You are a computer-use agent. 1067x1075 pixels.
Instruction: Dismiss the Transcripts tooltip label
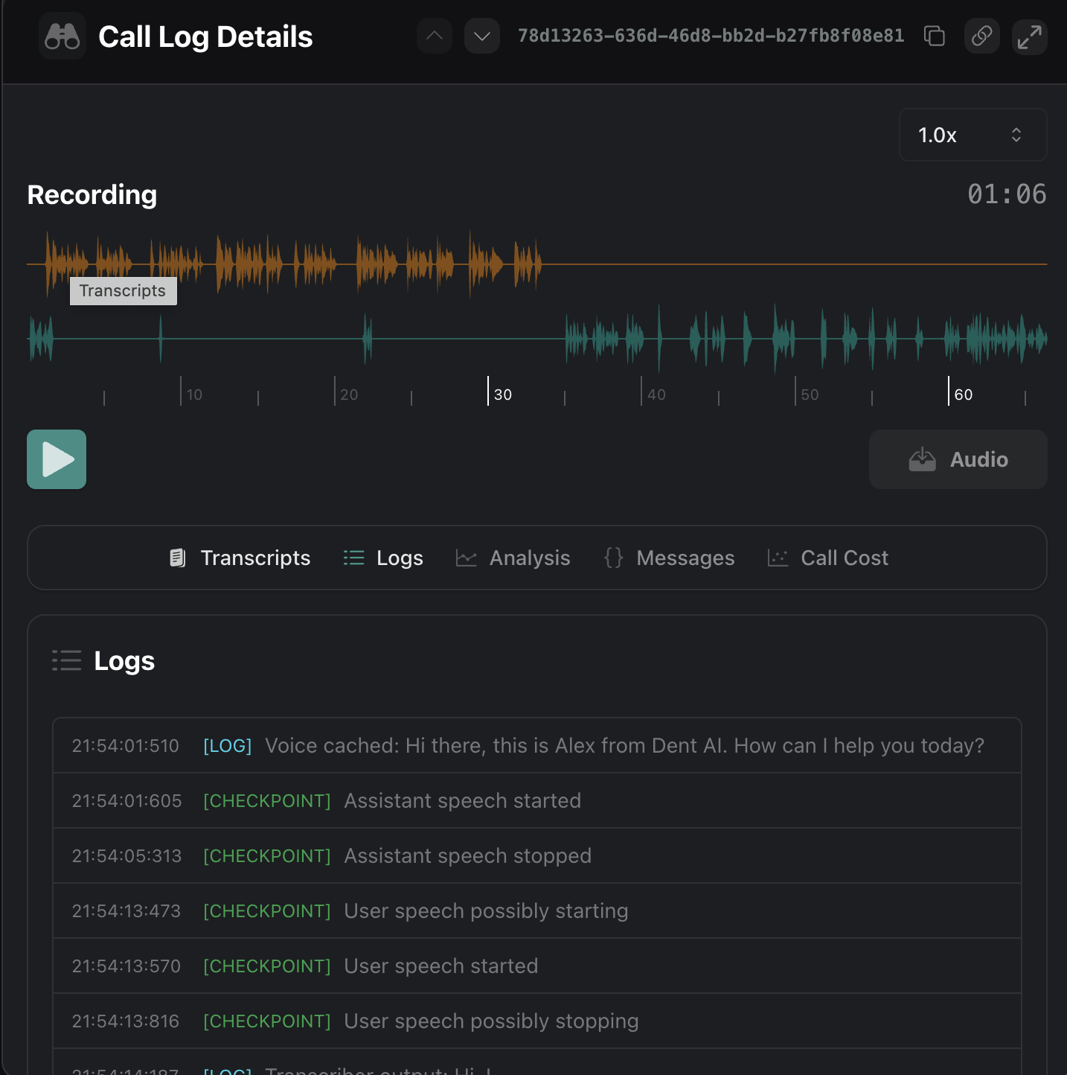pos(123,290)
